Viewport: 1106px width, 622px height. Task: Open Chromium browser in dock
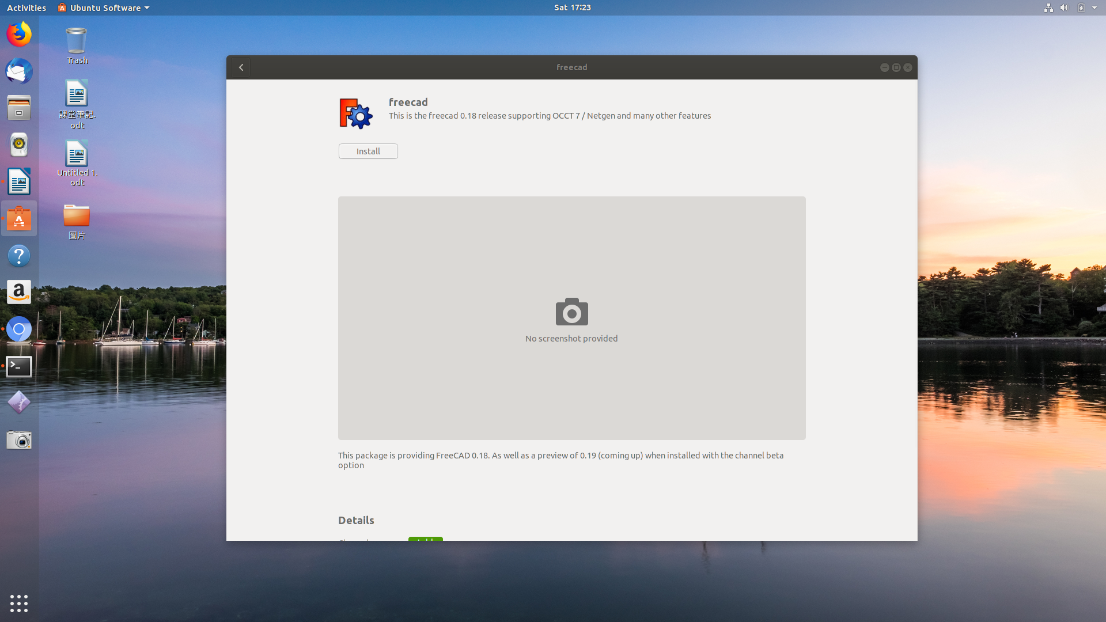(19, 329)
